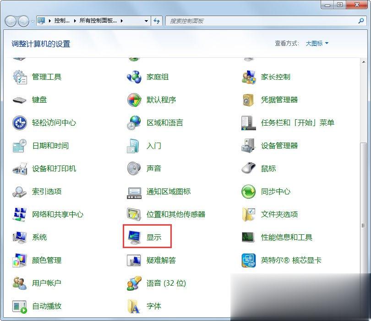
Task: Open the 入门 icon
Action: coord(133,146)
